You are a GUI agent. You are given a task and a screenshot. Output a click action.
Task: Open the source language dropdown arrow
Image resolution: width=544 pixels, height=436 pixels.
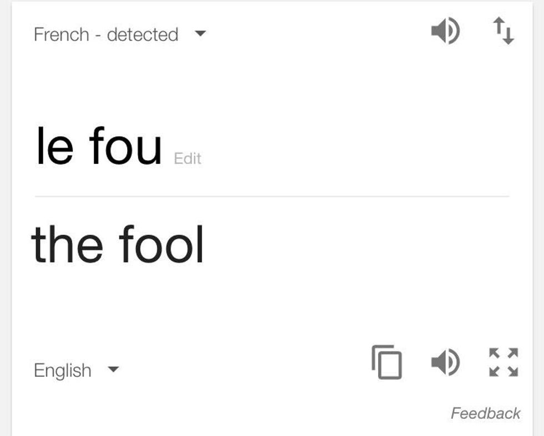200,34
